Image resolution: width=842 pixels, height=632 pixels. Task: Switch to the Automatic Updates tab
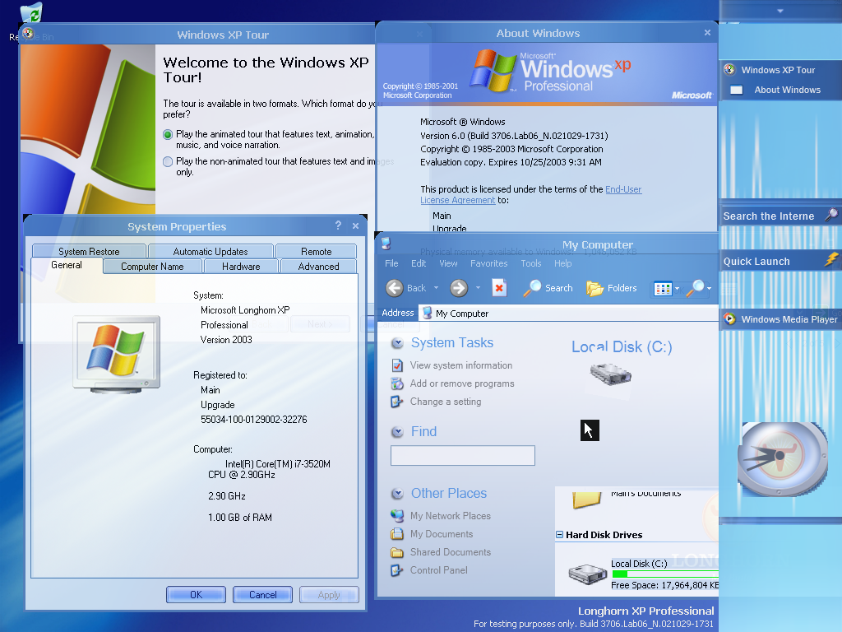(x=210, y=252)
